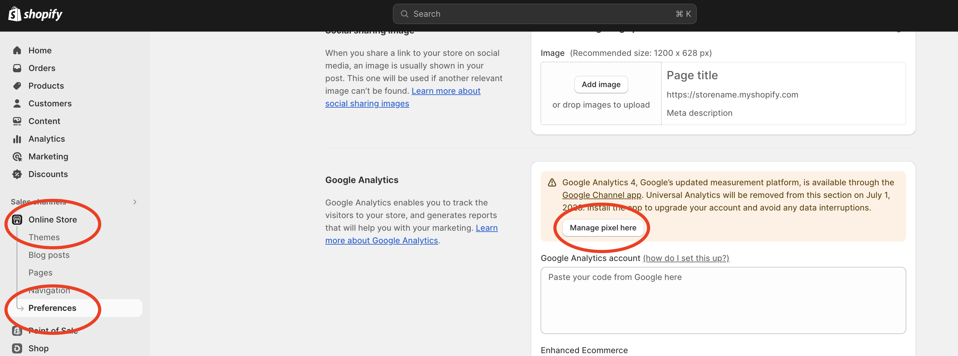
Task: Select Preferences under Online Store
Action: click(53, 308)
